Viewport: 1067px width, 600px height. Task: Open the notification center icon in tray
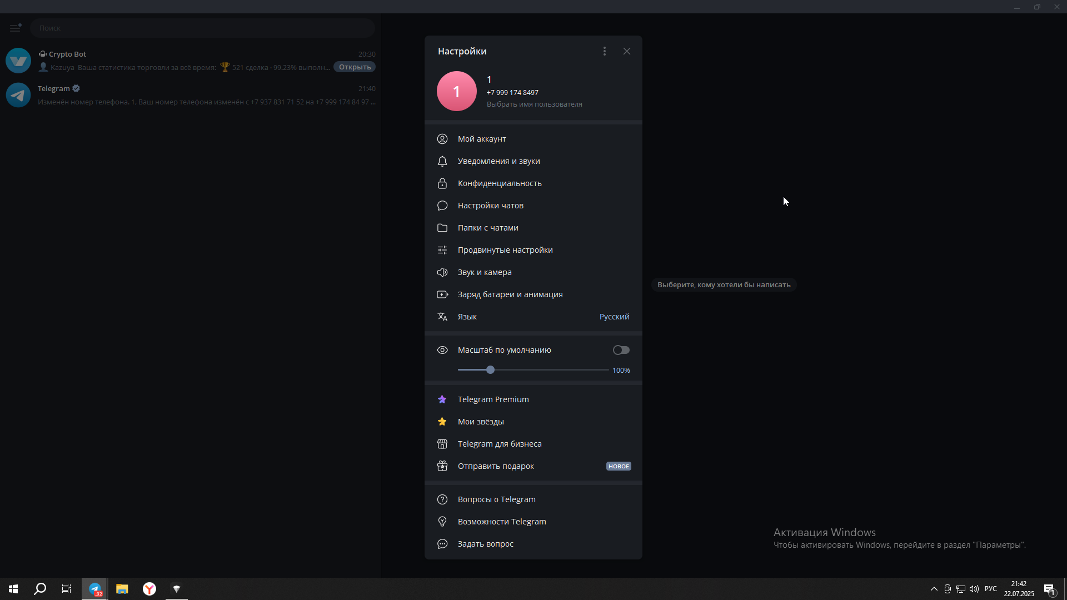point(1049,589)
